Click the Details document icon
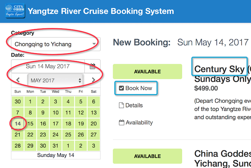The image size is (251, 168). [x=121, y=105]
